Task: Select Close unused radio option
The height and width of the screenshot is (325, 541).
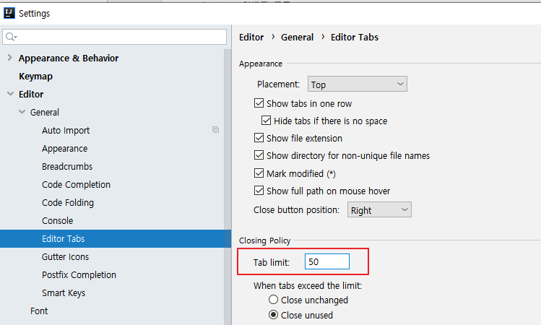Action: click(x=273, y=315)
